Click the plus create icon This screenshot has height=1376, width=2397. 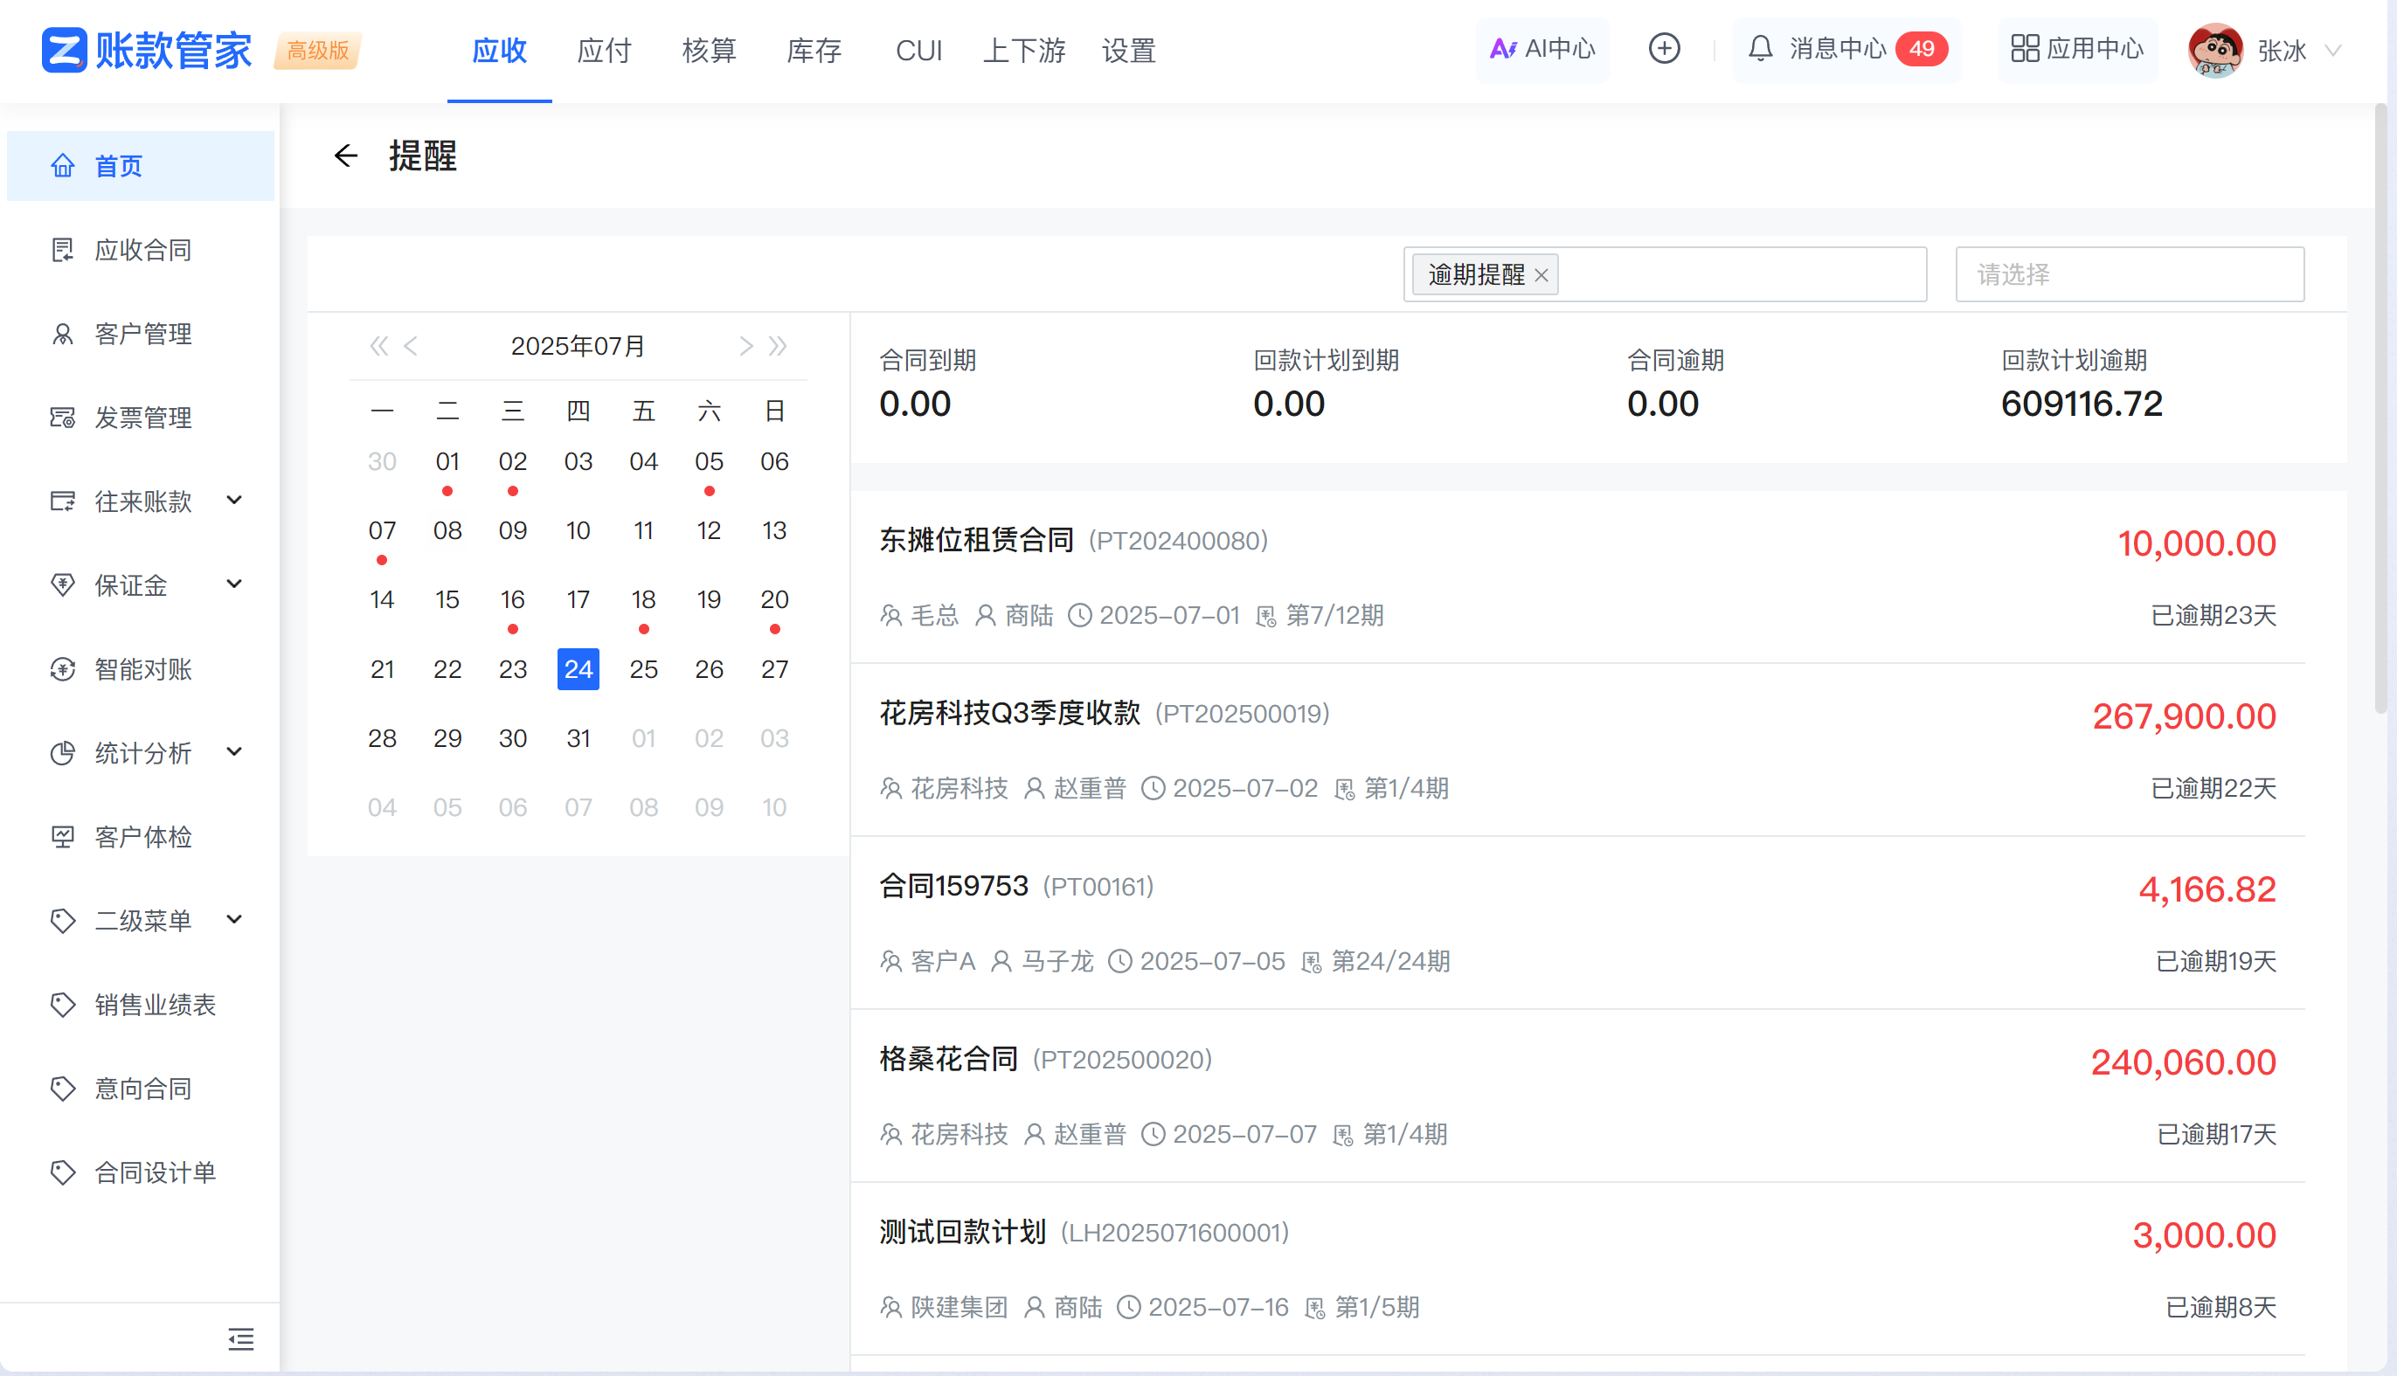tap(1665, 49)
